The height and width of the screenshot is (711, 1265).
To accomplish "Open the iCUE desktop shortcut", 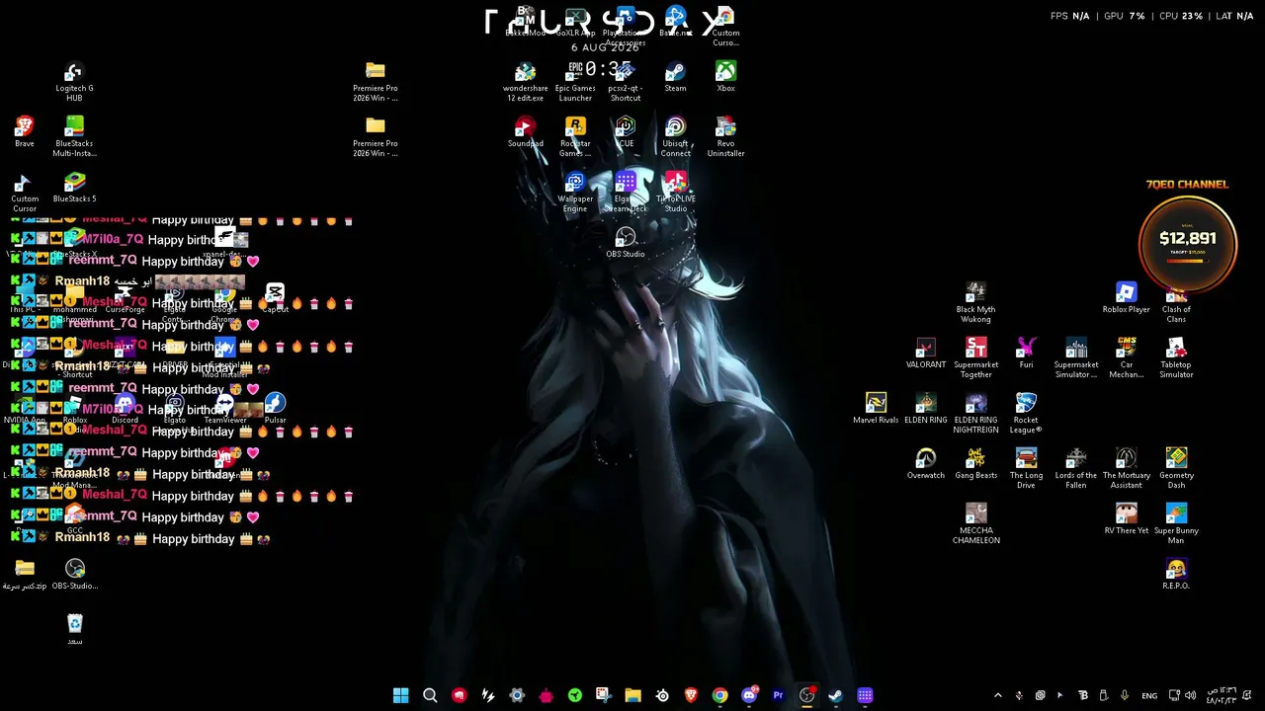I will pyautogui.click(x=626, y=132).
